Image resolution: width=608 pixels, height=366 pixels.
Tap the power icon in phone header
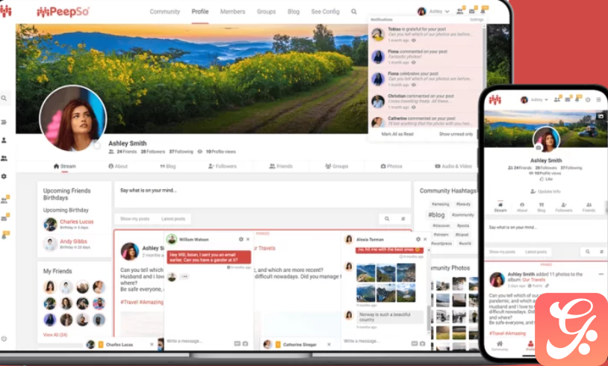(x=588, y=99)
